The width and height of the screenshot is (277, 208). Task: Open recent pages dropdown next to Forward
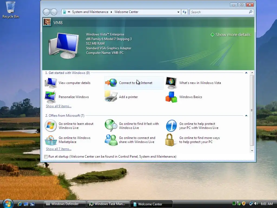pos(59,12)
